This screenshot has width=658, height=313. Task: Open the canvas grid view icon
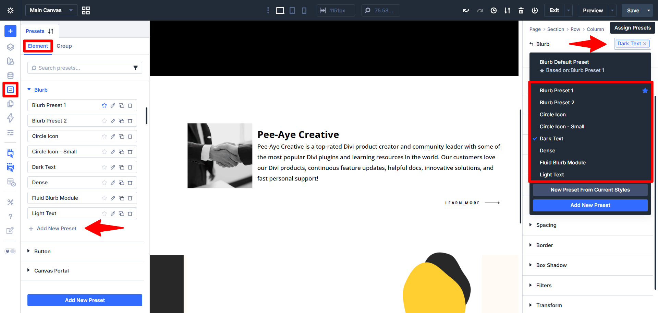point(86,10)
